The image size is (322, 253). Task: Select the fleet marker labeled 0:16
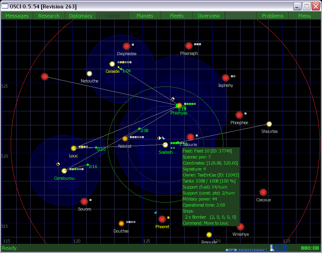pos(87,165)
